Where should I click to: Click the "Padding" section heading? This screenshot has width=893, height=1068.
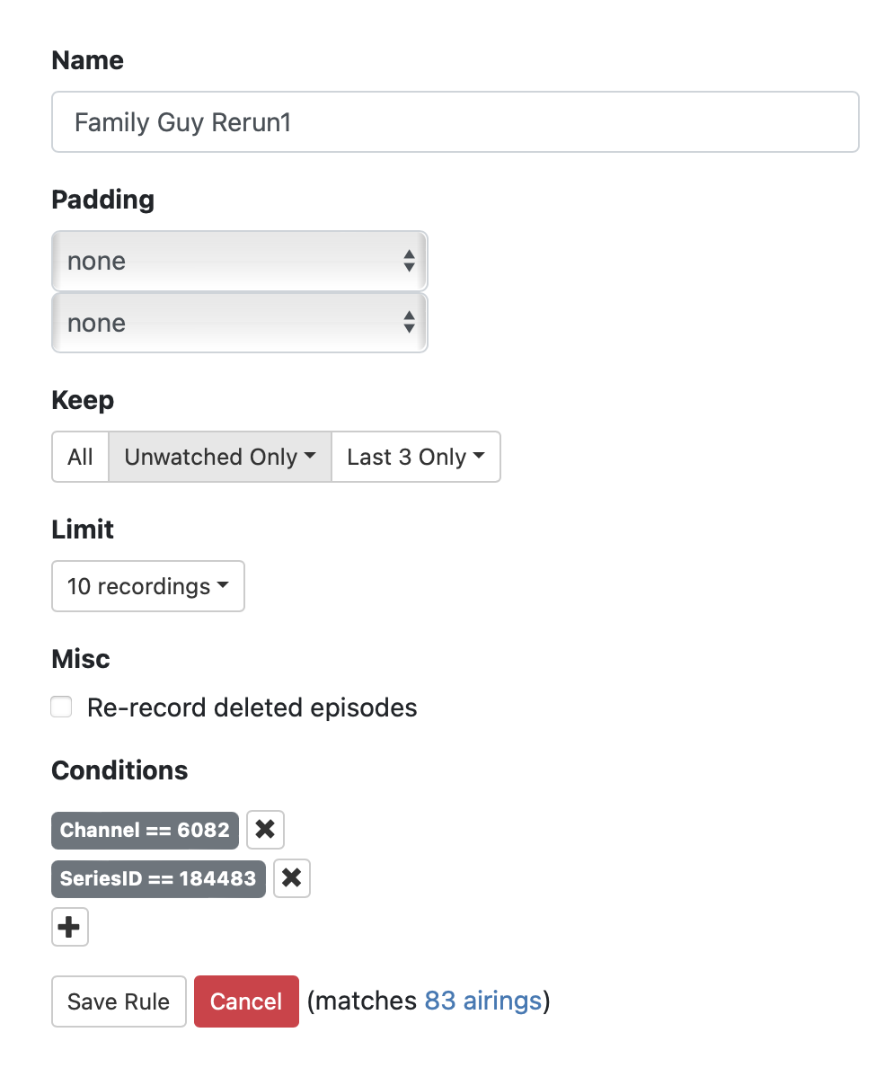pyautogui.click(x=103, y=200)
